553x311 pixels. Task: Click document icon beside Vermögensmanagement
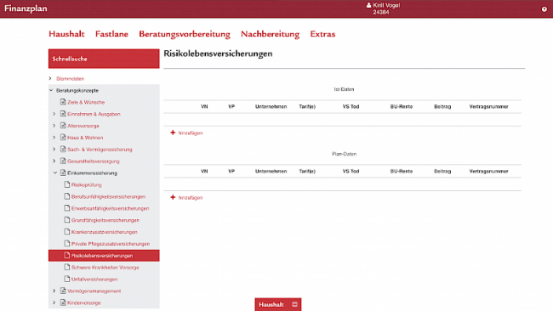pyautogui.click(x=63, y=291)
